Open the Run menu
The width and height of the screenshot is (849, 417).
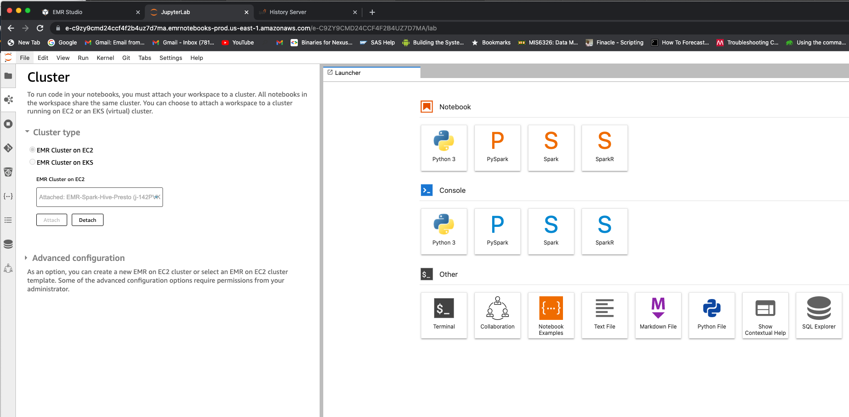[83, 58]
